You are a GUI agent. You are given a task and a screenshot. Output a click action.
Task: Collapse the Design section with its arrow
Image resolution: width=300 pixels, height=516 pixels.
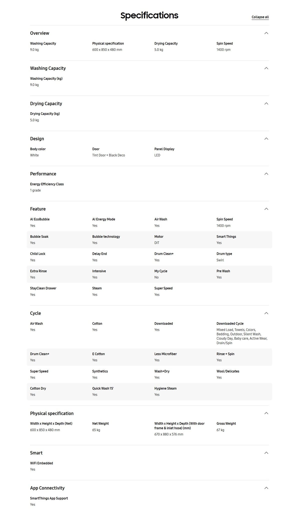coord(266,139)
